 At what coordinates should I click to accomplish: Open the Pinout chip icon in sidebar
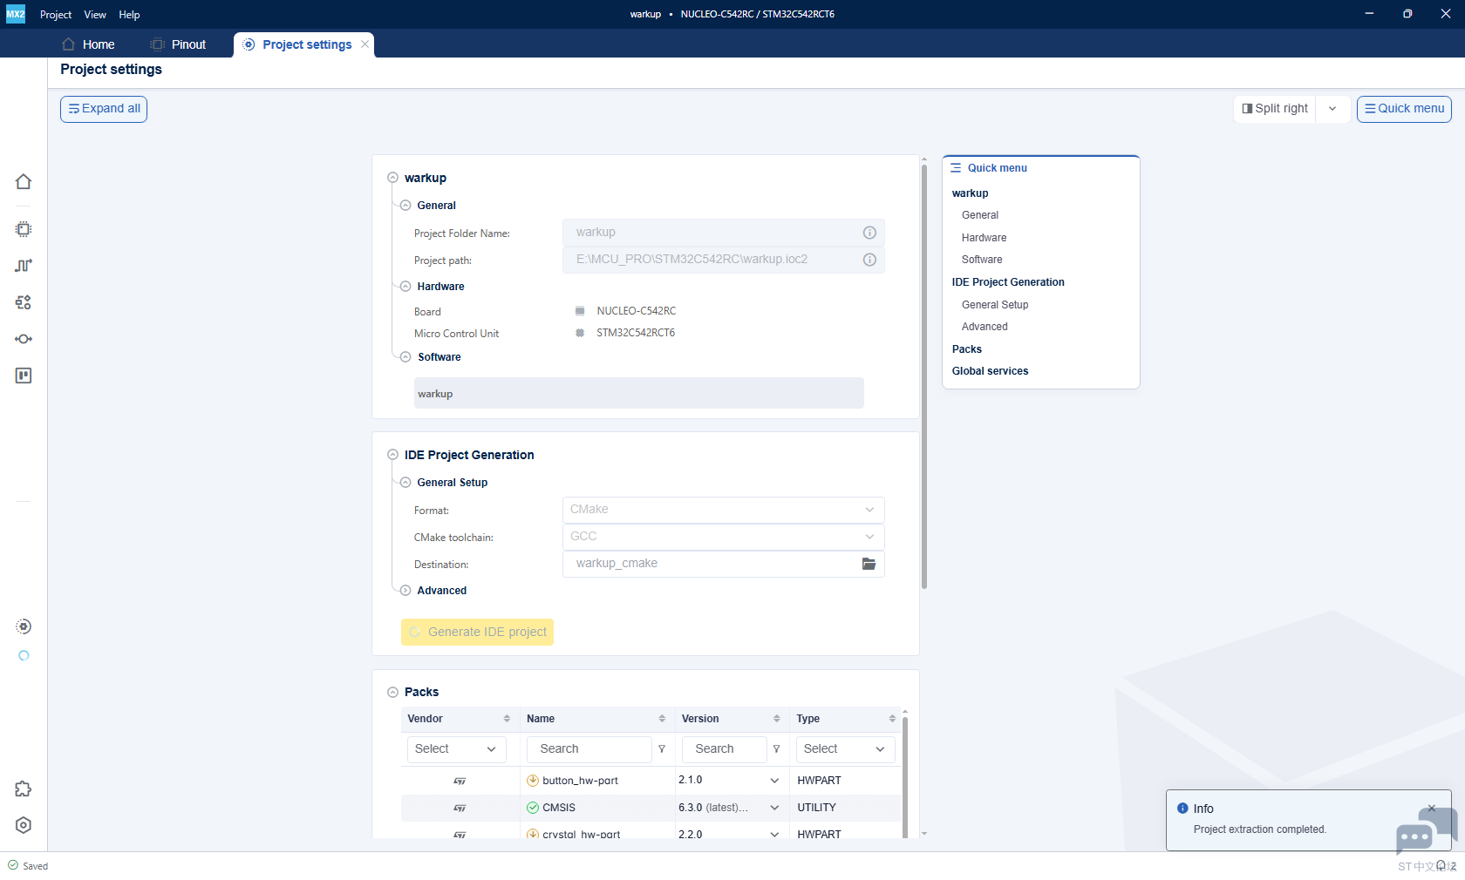[x=24, y=229]
